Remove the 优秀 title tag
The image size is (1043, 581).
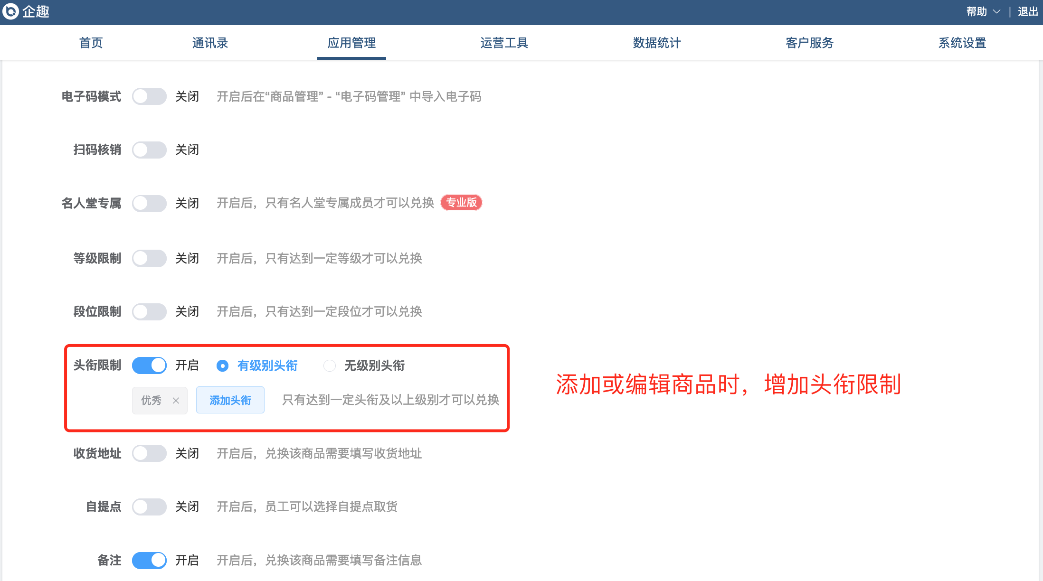coord(176,401)
